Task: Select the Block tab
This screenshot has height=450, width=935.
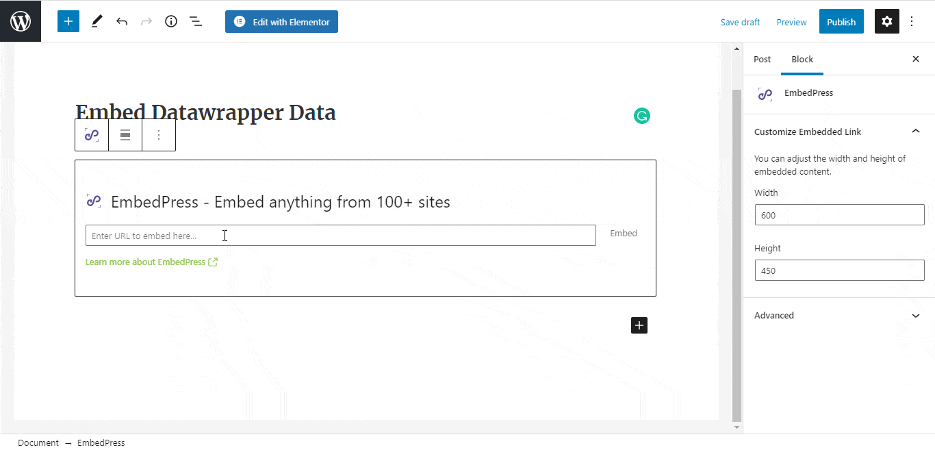Action: [x=802, y=59]
